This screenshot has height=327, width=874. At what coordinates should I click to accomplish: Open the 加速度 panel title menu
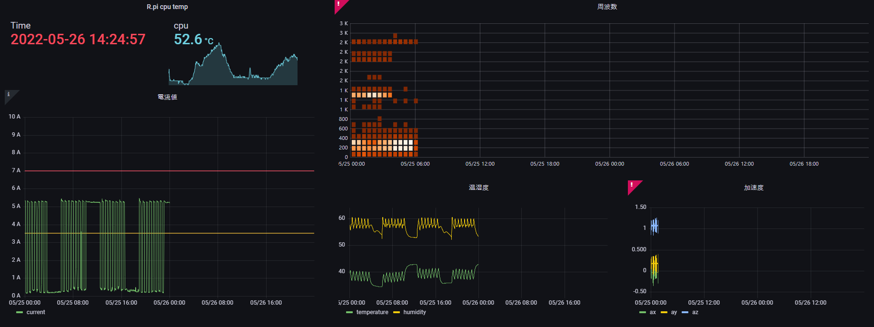pos(754,188)
